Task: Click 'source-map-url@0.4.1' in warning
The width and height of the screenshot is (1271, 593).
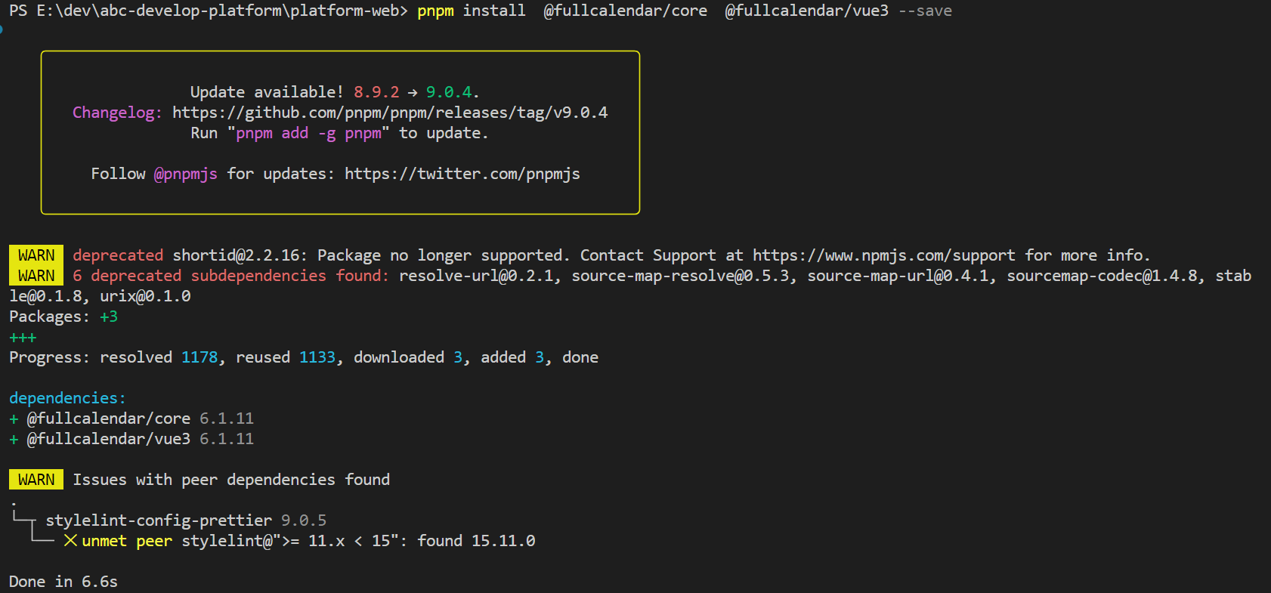Action: coord(898,276)
